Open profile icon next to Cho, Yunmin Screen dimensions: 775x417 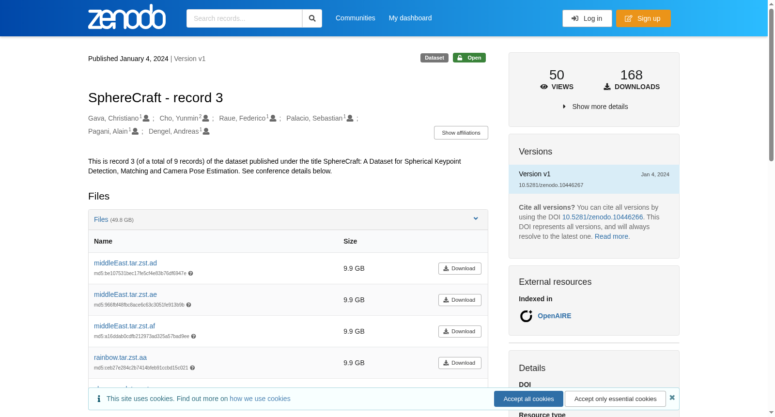(x=205, y=118)
